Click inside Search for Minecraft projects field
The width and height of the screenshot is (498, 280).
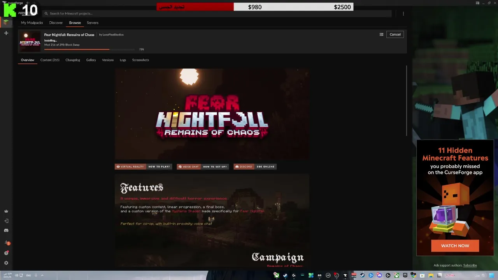[216, 14]
